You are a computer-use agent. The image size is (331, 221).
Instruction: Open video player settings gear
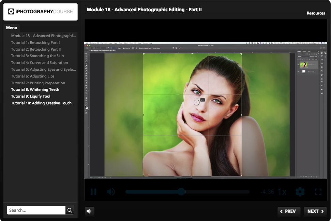pos(300,192)
